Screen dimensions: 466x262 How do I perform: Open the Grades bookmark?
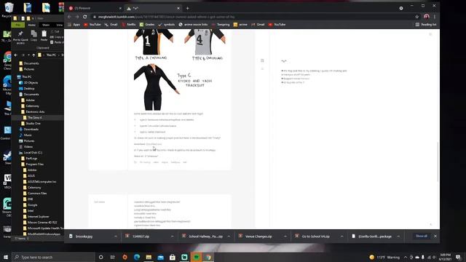click(x=147, y=25)
